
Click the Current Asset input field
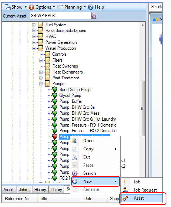[60, 16]
